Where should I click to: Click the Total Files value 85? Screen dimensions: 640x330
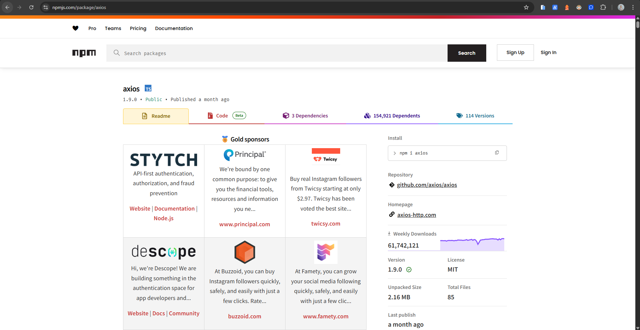[x=451, y=297]
